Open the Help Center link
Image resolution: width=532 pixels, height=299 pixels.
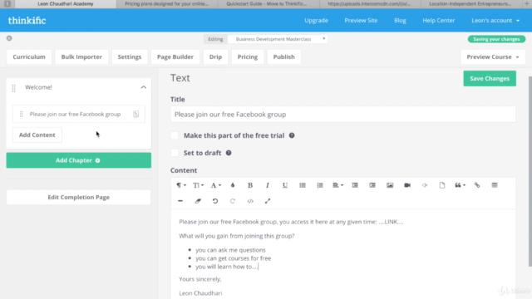click(438, 20)
